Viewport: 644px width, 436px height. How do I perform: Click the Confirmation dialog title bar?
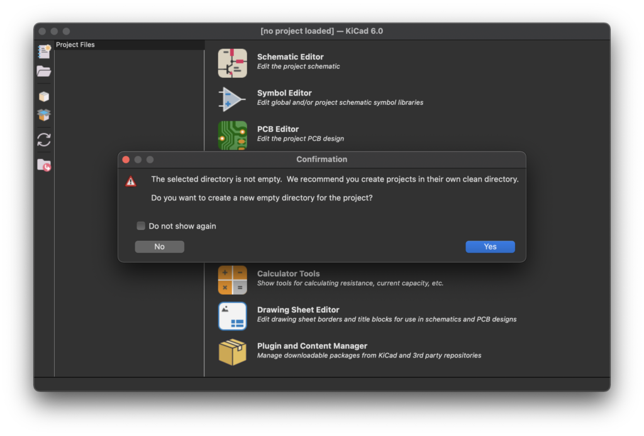tap(321, 160)
